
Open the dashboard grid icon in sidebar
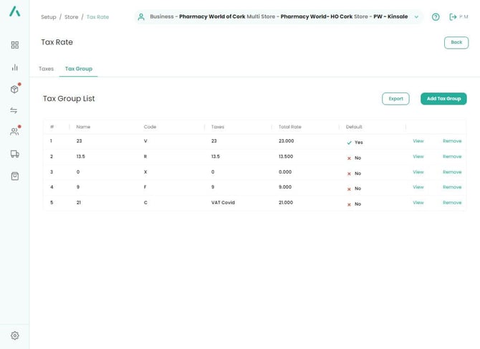coord(14,45)
